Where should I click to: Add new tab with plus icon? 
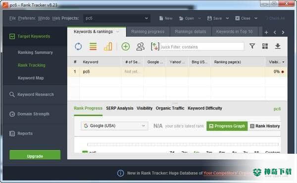(x=266, y=32)
